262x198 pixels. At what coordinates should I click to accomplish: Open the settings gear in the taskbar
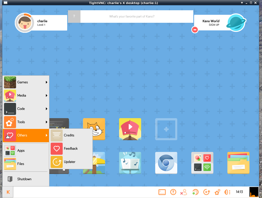point(217,192)
